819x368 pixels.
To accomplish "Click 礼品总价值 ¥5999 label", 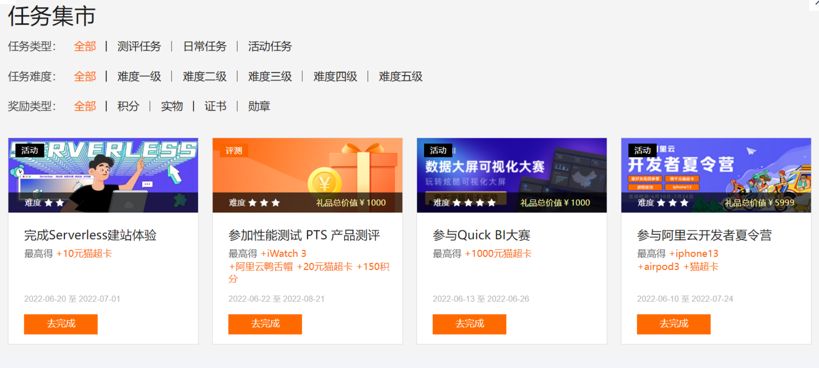I will pos(759,203).
